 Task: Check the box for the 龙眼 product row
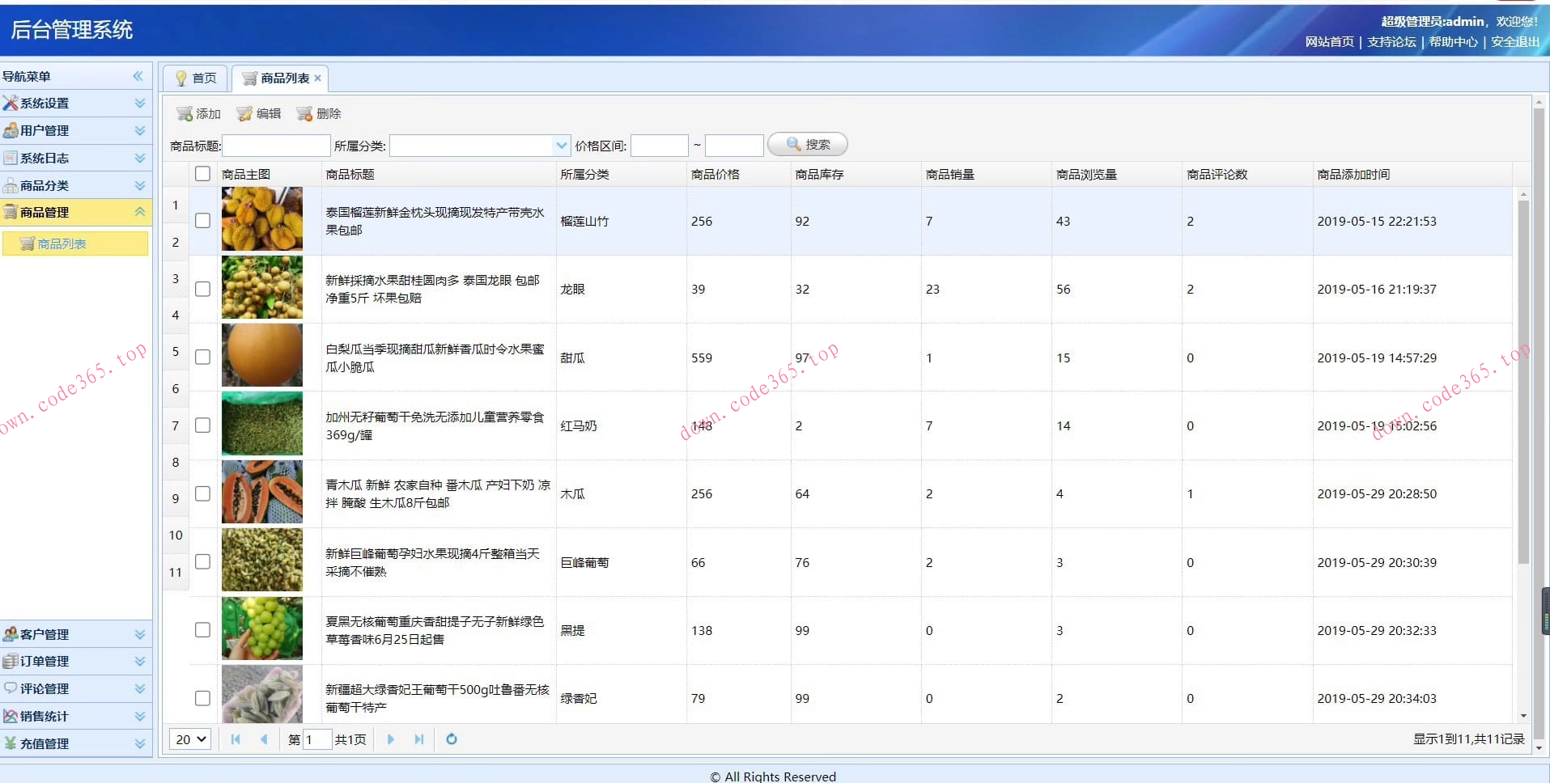click(202, 289)
